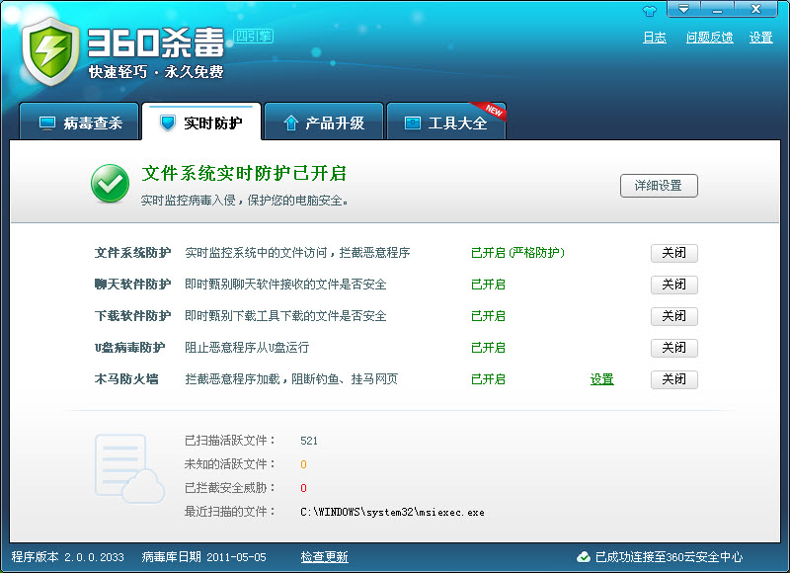Close the 360杀毒 window
Screen dimensions: 790x573
(x=755, y=9)
